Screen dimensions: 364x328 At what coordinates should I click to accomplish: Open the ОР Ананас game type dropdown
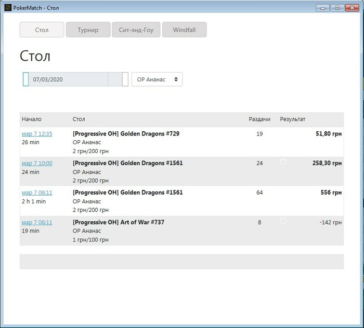click(x=157, y=79)
